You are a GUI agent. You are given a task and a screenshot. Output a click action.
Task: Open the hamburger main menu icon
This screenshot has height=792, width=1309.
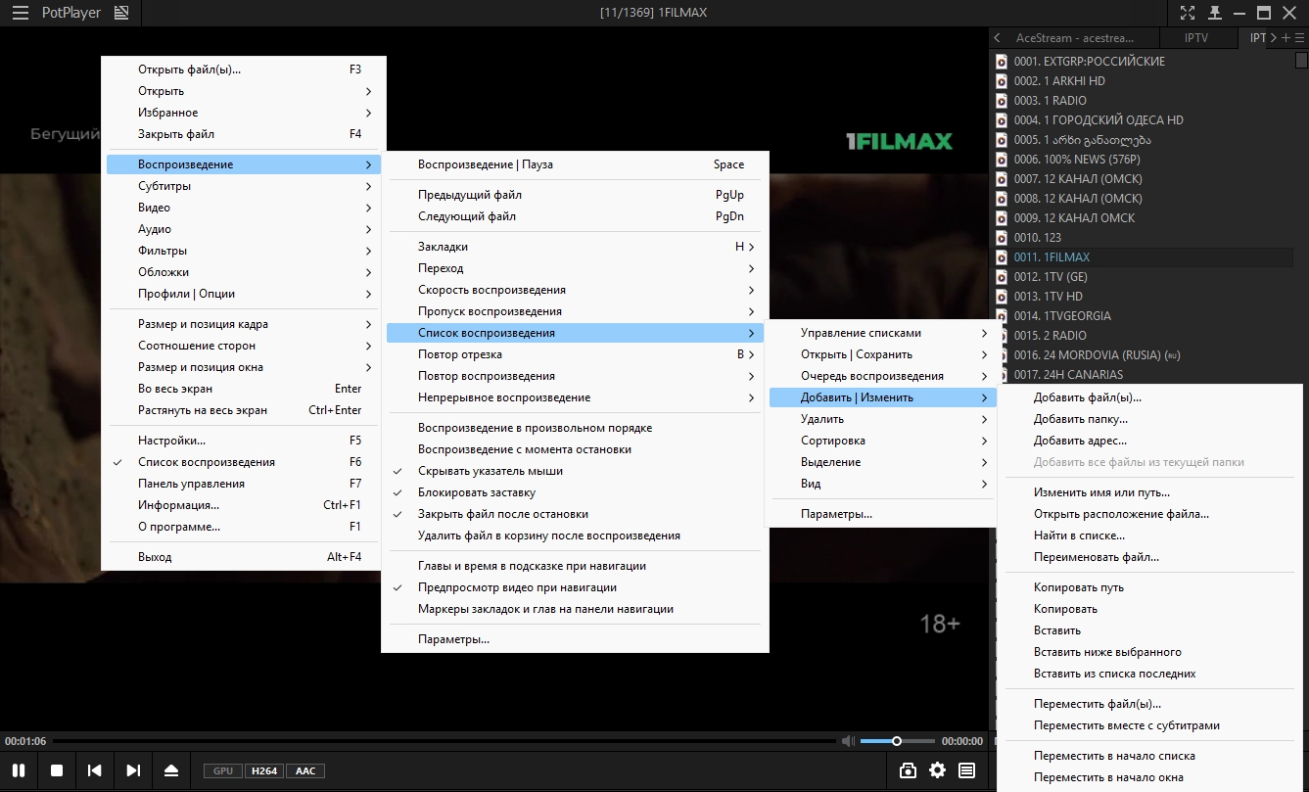pos(20,13)
